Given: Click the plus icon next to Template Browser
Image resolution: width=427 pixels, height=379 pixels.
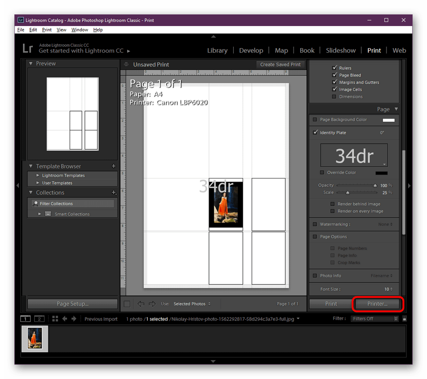Looking at the screenshot, I should coord(113,166).
